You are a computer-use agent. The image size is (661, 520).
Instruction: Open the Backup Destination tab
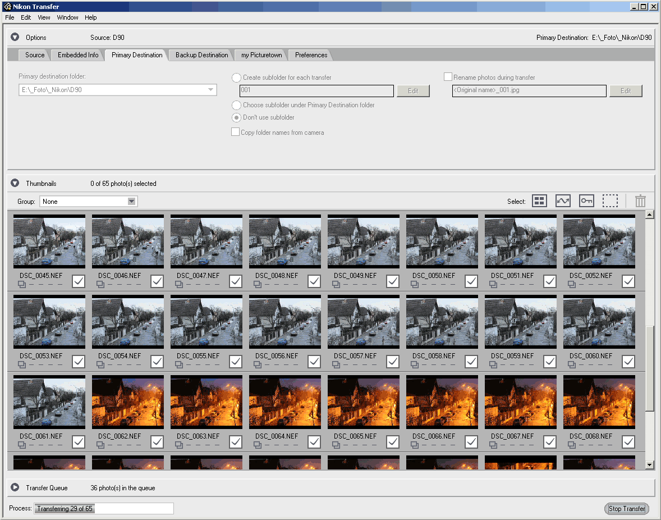[x=201, y=55]
